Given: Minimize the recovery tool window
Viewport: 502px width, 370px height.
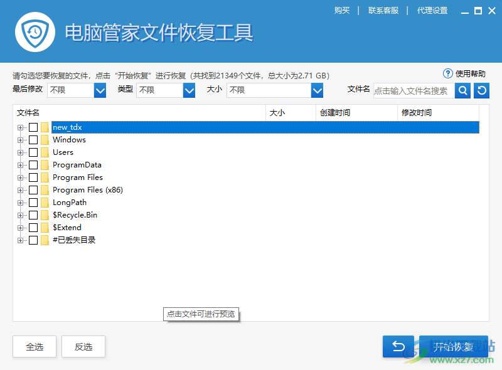Looking at the screenshot, I should coord(465,11).
